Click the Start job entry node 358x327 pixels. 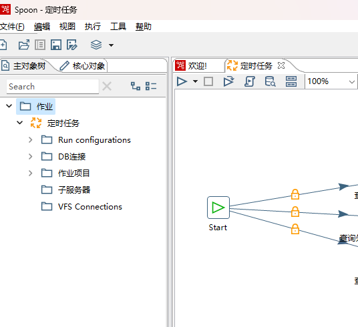(x=218, y=208)
